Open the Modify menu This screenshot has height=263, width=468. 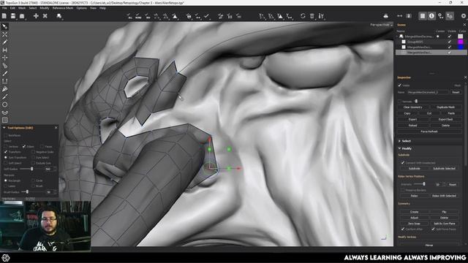[45, 8]
